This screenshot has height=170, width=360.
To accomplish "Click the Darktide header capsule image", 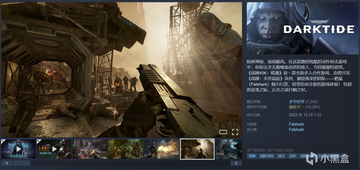I will pos(302,28).
